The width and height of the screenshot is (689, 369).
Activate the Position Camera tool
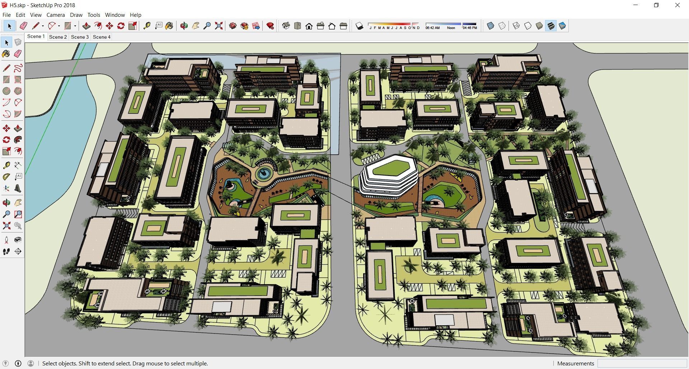[6, 240]
